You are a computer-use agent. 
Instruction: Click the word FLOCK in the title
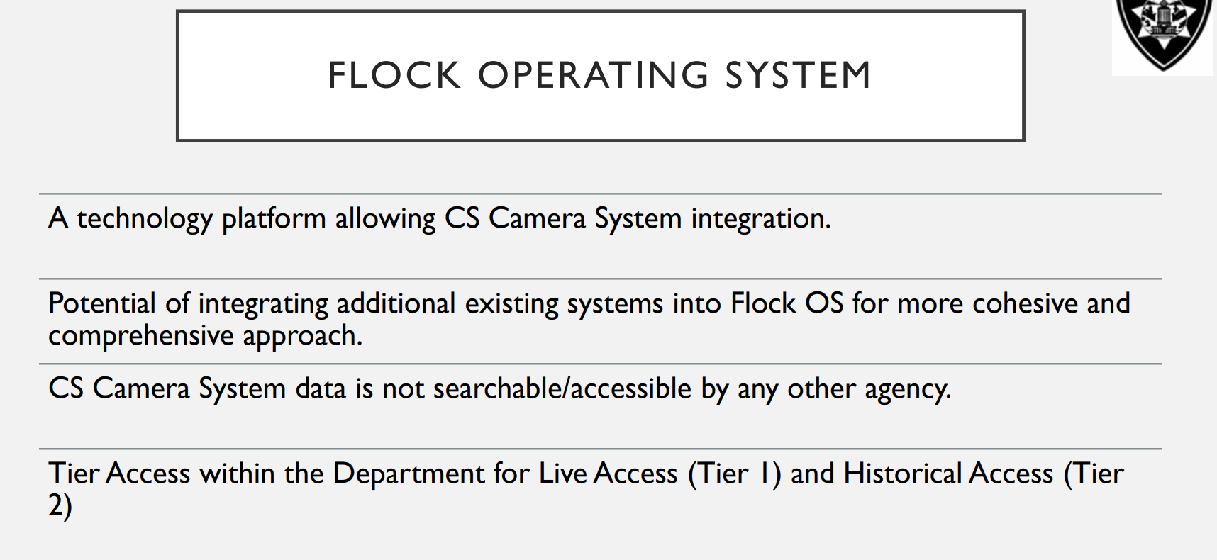(394, 76)
